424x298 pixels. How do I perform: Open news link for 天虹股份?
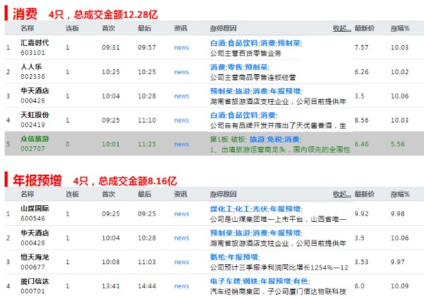[x=182, y=120]
